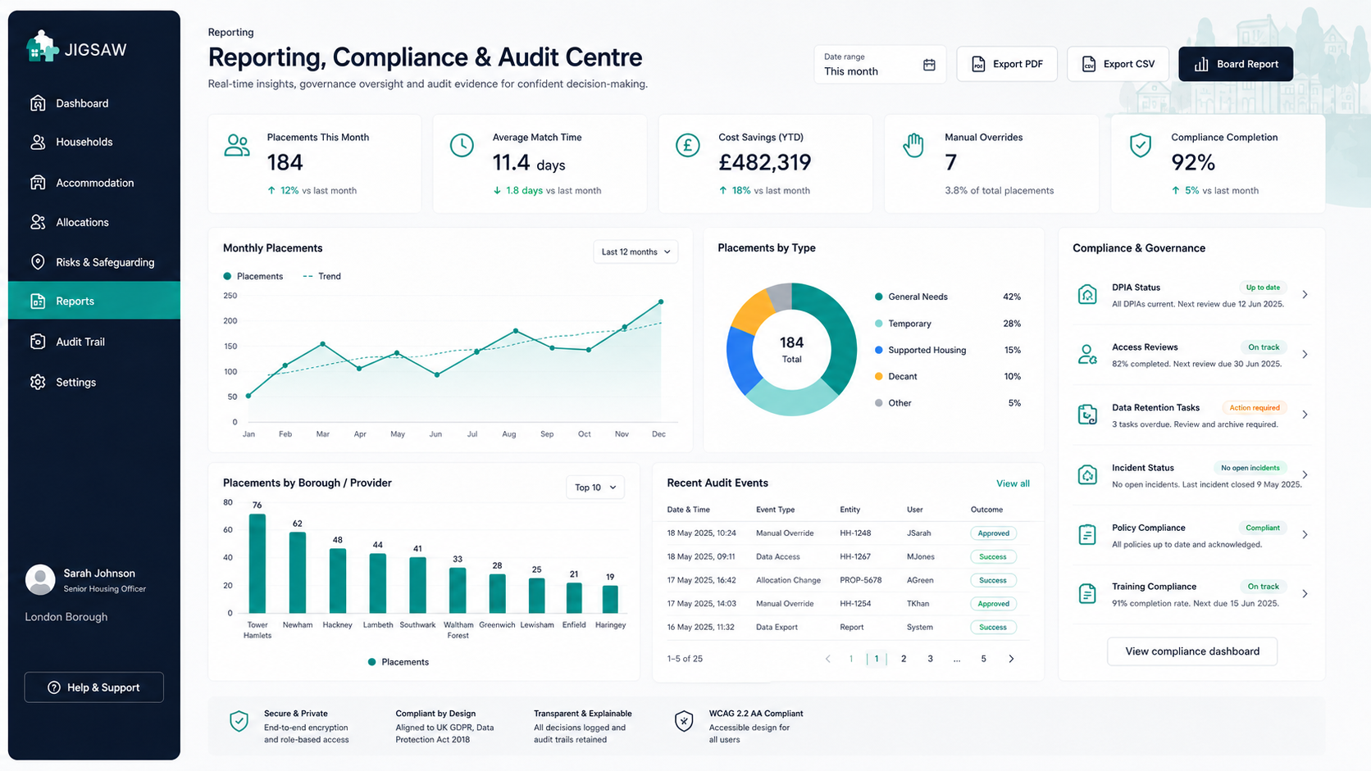Click the bar chart icon on Board Report
The image size is (1371, 771).
1201,64
